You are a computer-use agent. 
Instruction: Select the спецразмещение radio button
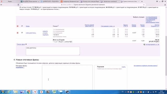pos(118,33)
